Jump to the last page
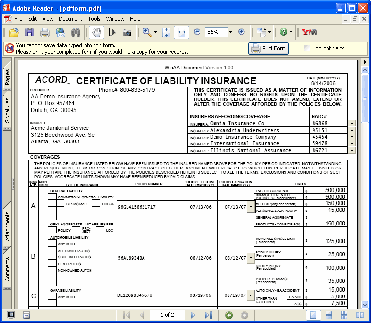 (208, 315)
